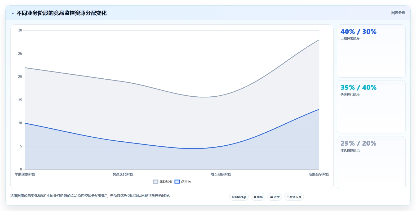Click the 增长投放阶段 x-axis label
416x211 pixels.
point(221,174)
